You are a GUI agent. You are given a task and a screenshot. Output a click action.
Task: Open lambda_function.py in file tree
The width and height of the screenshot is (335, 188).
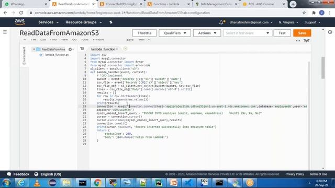57,55
